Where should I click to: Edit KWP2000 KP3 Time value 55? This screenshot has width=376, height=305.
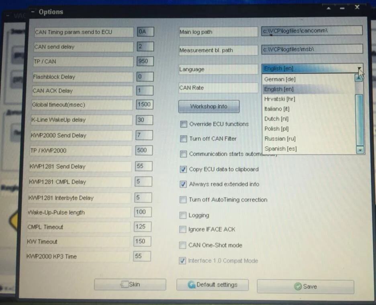click(142, 256)
